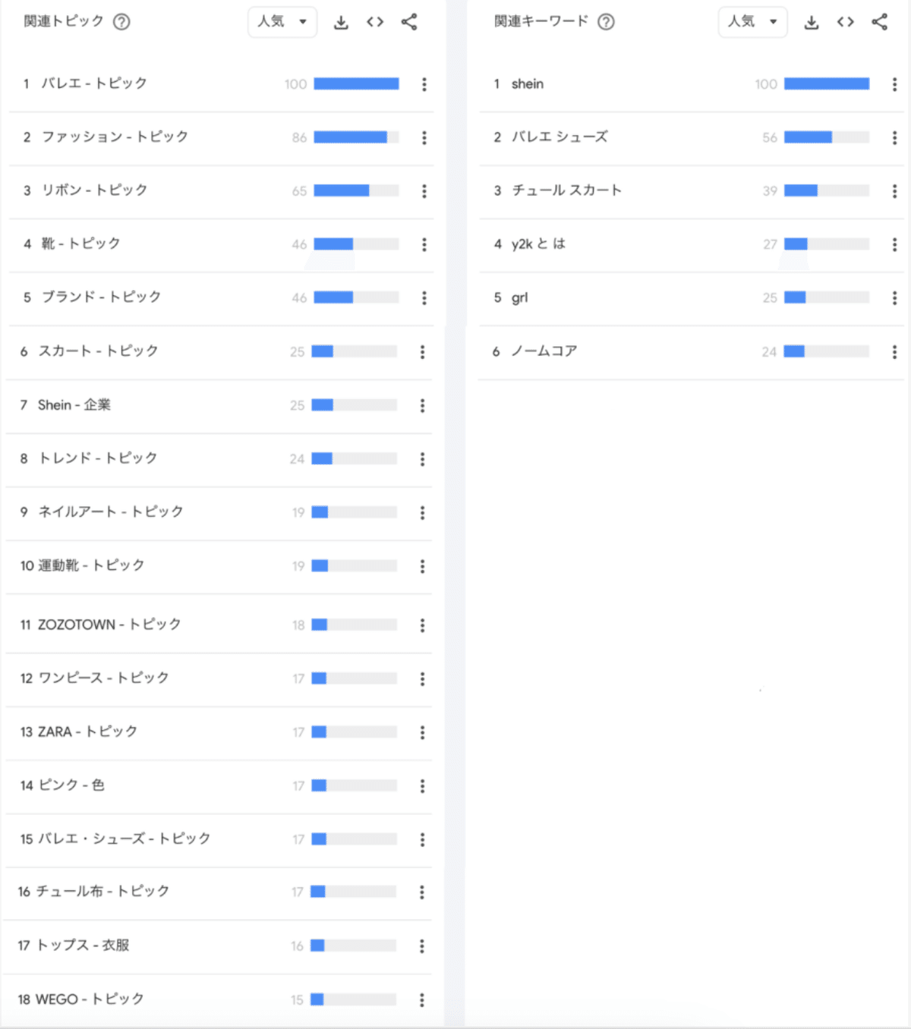
Task: Open more options for Shein - 企業
Action: [x=423, y=406]
